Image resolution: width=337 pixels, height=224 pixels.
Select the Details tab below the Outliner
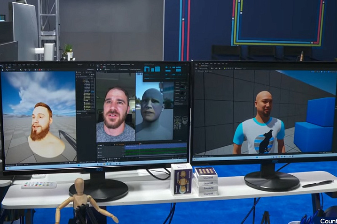[x=79, y=113]
